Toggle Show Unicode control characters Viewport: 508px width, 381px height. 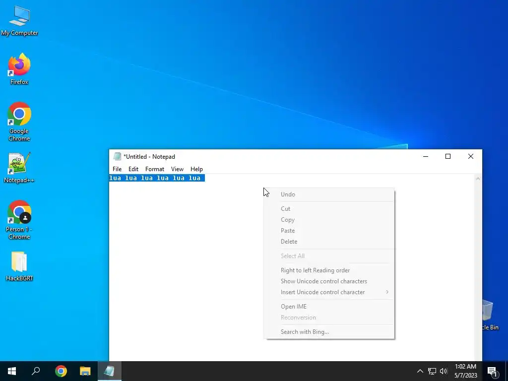click(x=329, y=281)
